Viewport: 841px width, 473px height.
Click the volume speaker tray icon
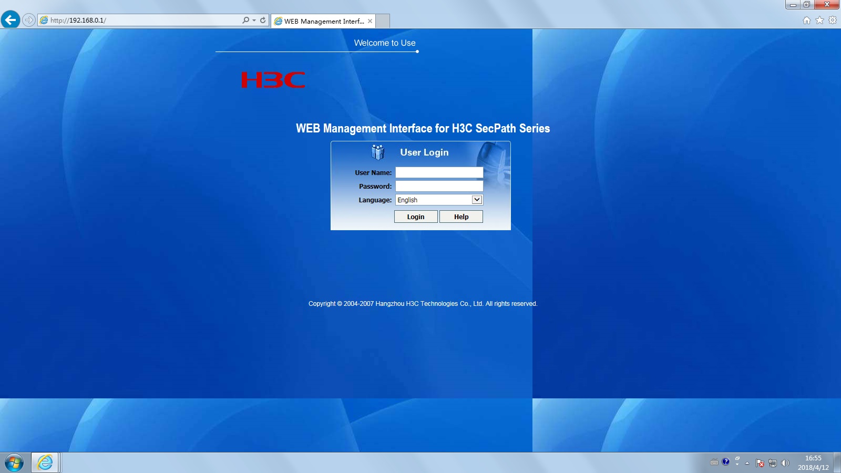pyautogui.click(x=785, y=463)
